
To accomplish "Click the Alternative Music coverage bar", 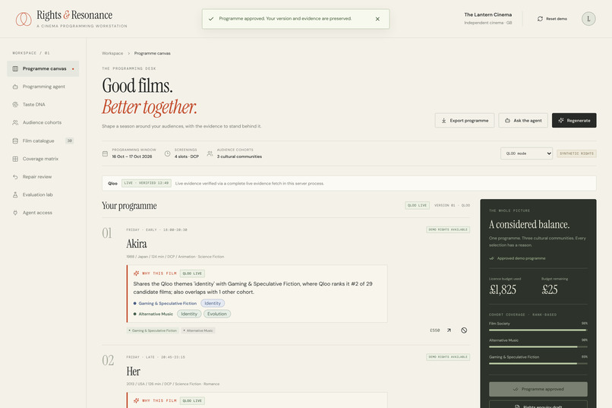I will 538,346.
